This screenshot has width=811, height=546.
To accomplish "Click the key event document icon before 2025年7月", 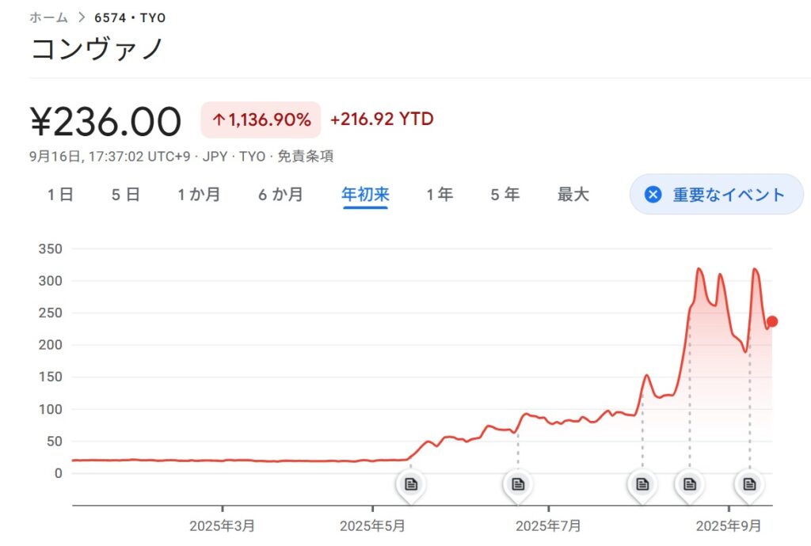I will 518,483.
